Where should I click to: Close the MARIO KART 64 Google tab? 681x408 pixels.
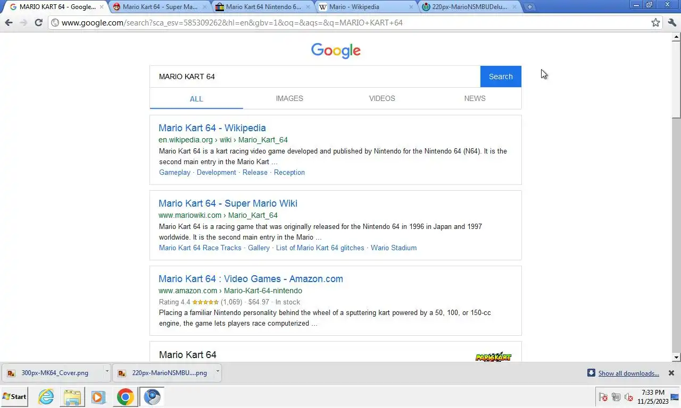(102, 7)
